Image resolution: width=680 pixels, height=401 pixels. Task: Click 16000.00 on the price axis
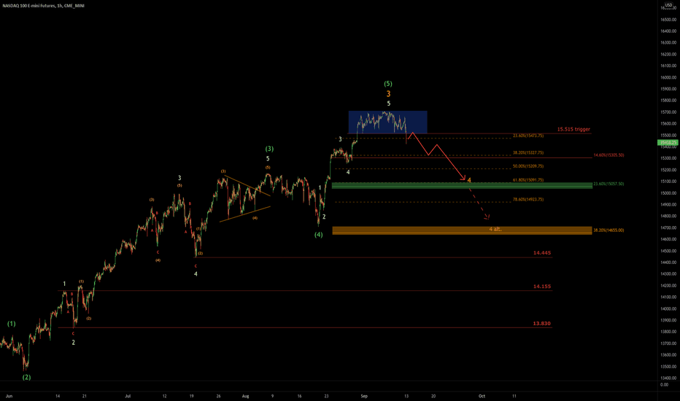click(668, 77)
